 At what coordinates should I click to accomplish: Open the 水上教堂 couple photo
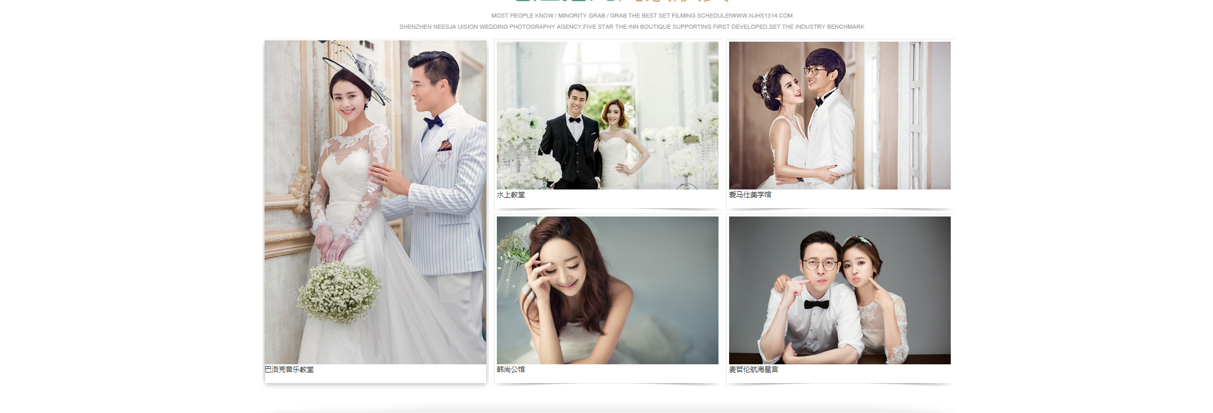(607, 116)
